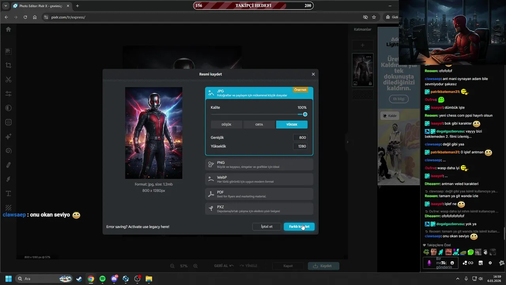
Task: Set quality preset to DÜŞÜK
Action: click(x=227, y=124)
